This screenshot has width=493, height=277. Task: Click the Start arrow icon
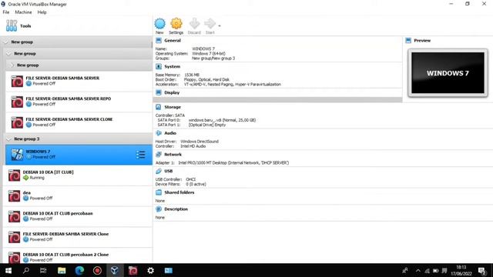[210, 24]
